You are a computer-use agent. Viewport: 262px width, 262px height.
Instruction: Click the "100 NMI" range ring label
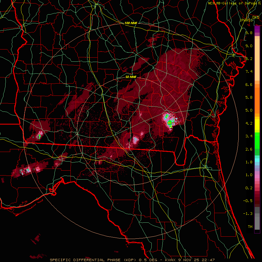(x=131, y=23)
